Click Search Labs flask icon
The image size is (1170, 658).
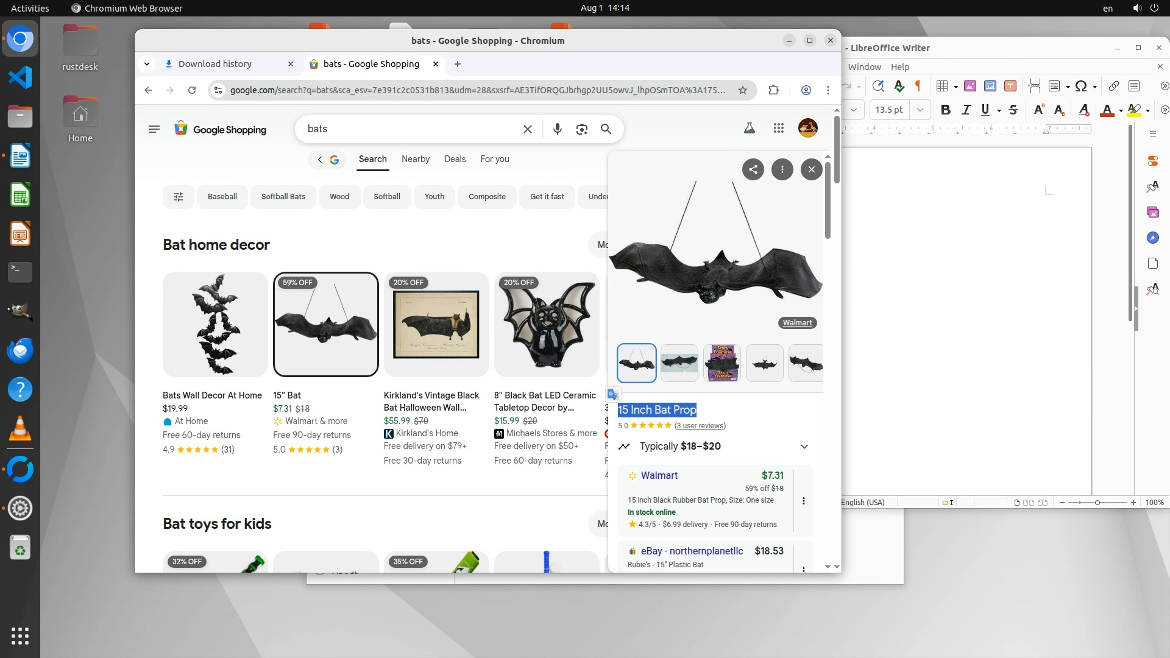click(x=749, y=128)
